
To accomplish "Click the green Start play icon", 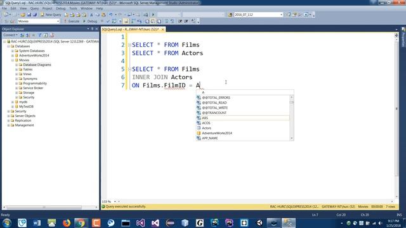I will click(153, 15).
